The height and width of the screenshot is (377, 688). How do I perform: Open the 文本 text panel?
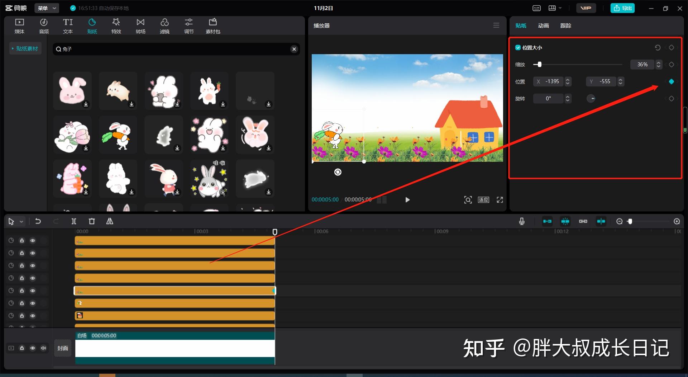(68, 26)
